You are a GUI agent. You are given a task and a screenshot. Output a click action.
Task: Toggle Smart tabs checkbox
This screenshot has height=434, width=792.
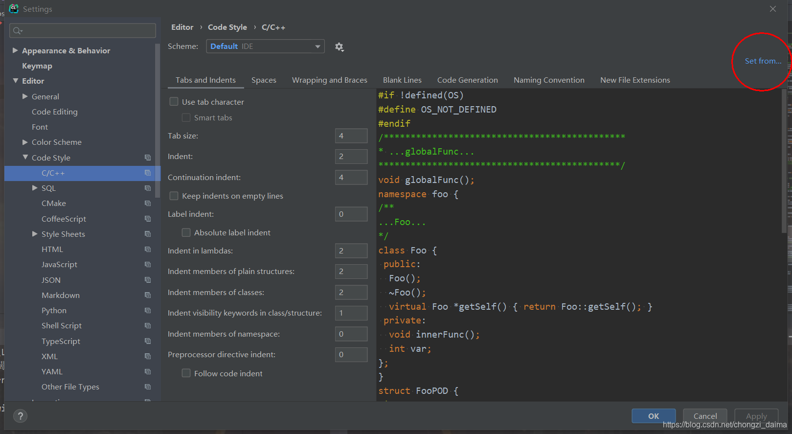(x=186, y=117)
